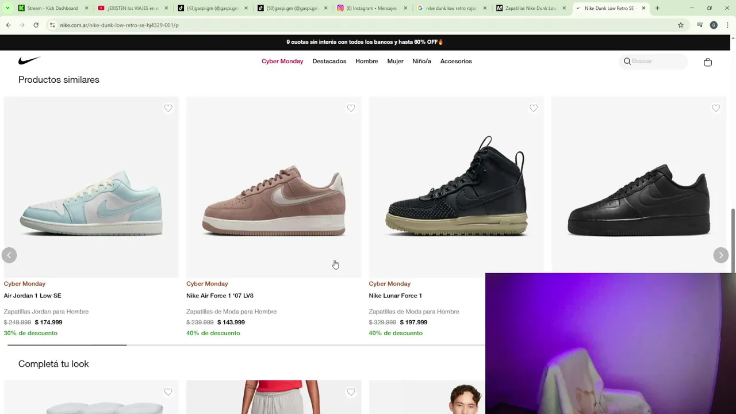
Task: Go to previous similar products with left arrow
Action: [9, 255]
